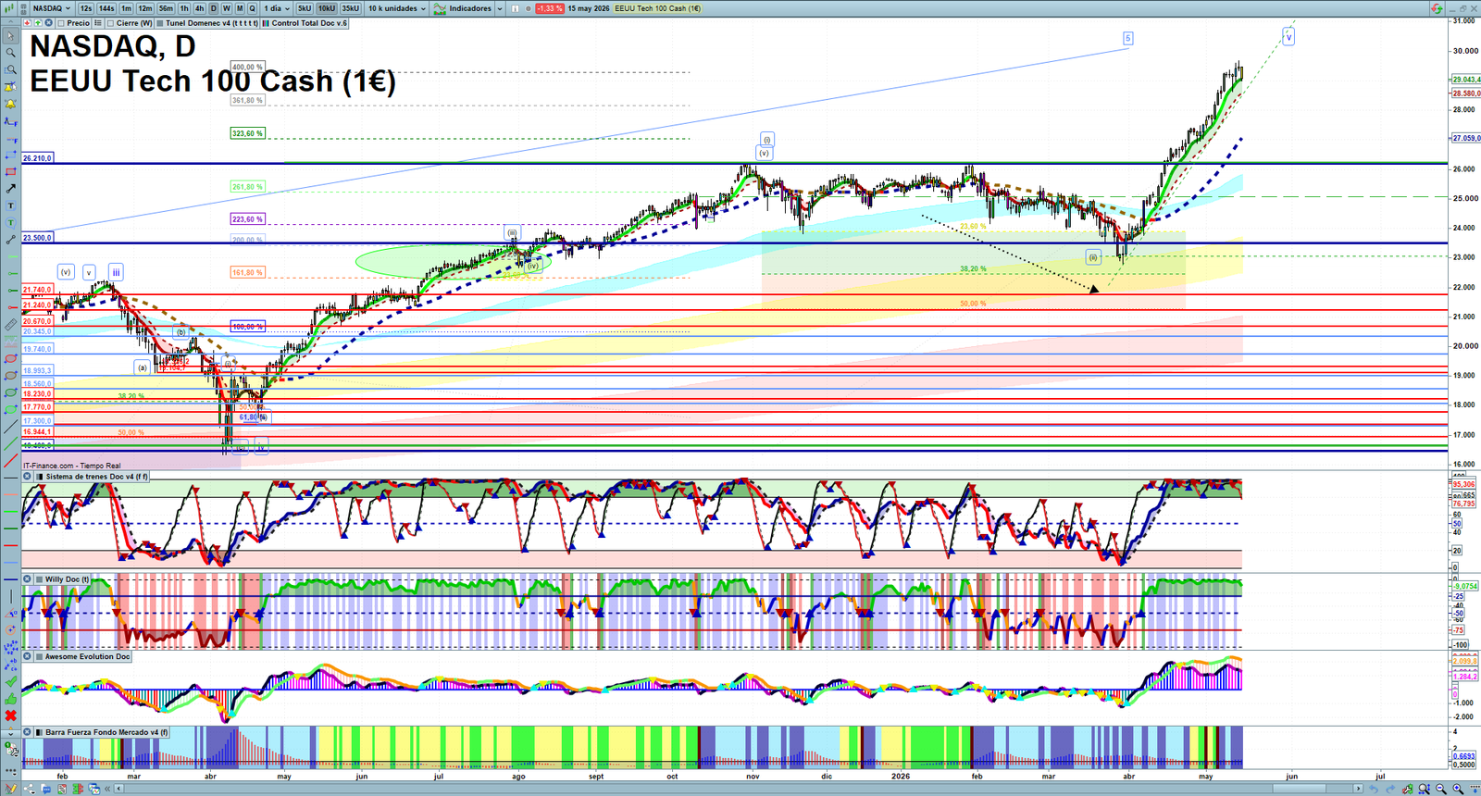Select the square text label tool
The height and width of the screenshot is (796, 1481).
[x=11, y=205]
